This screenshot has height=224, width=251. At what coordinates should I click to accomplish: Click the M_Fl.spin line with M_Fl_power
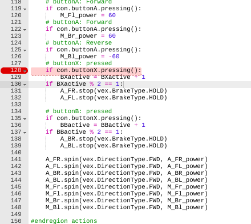pyautogui.click(x=127, y=194)
